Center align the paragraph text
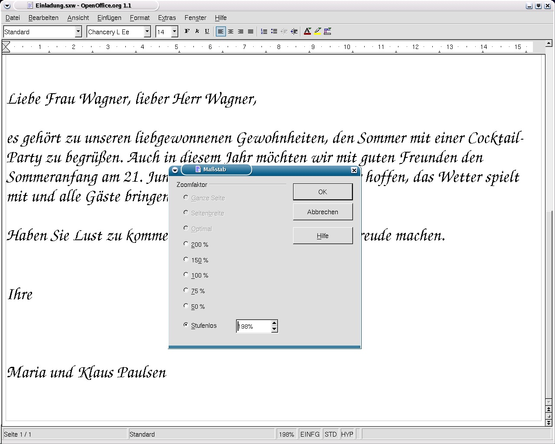 231,31
